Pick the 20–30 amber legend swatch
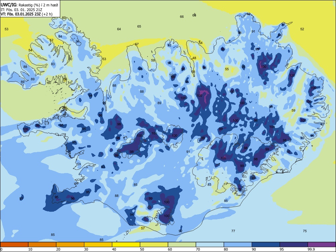 coord(70,245)
